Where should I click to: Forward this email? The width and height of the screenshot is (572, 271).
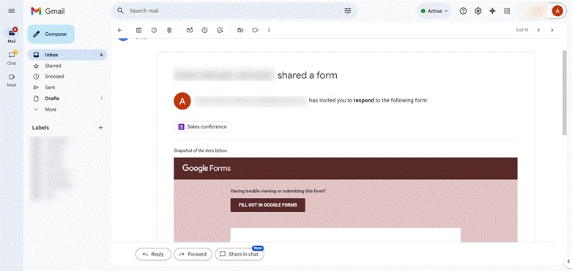click(193, 254)
